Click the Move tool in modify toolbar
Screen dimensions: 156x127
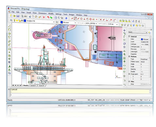pos(124,31)
